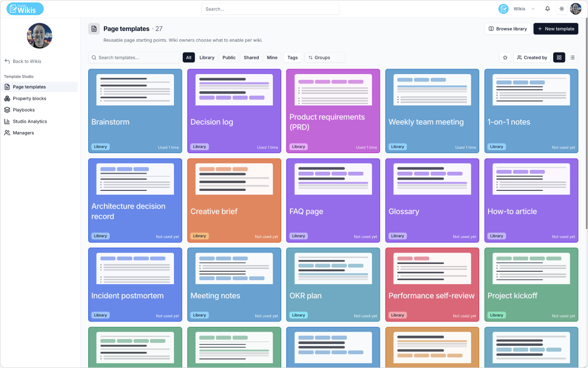This screenshot has height=368, width=588.
Task: Open user avatar menu in top bar
Action: (576, 9)
